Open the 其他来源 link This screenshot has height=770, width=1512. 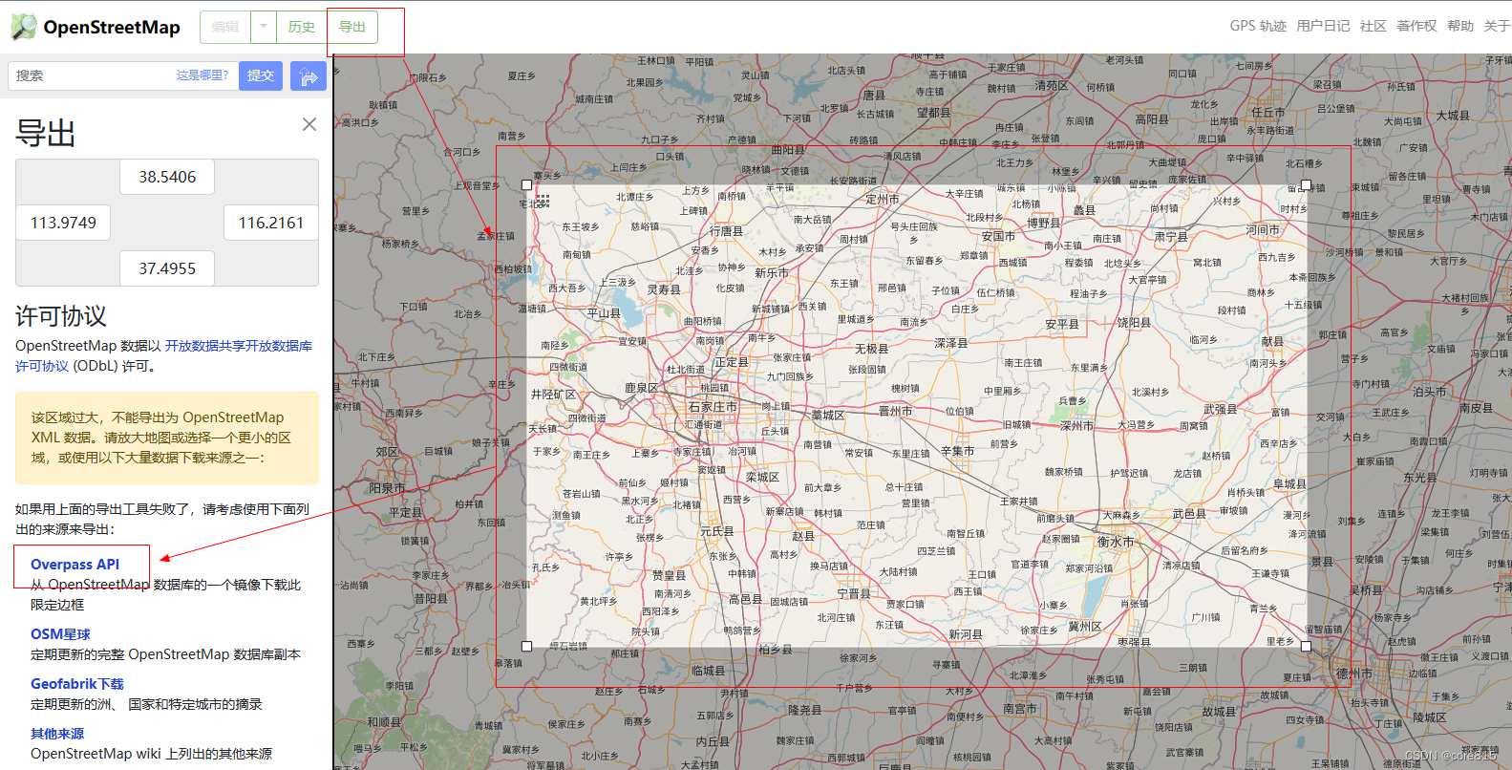click(57, 734)
